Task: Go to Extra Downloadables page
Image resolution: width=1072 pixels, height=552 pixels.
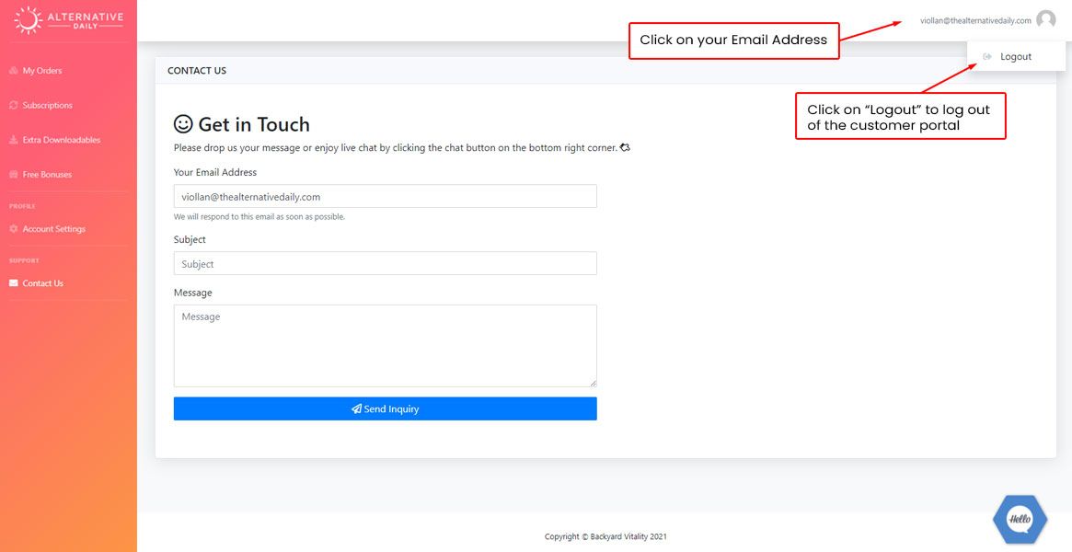Action: click(x=62, y=141)
